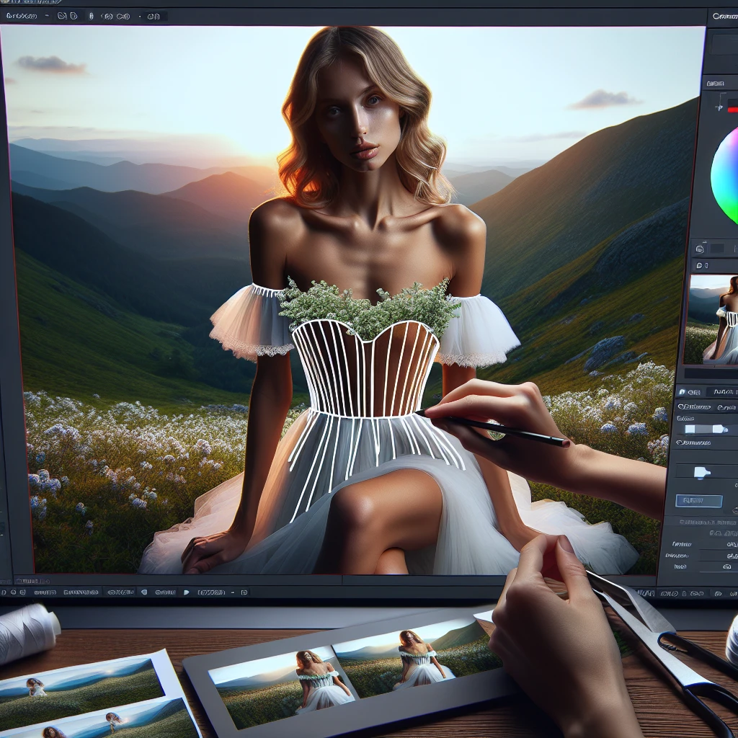This screenshot has height=738, width=738.
Task: Click the dark input box at top of right panel
Action: coord(724,44)
